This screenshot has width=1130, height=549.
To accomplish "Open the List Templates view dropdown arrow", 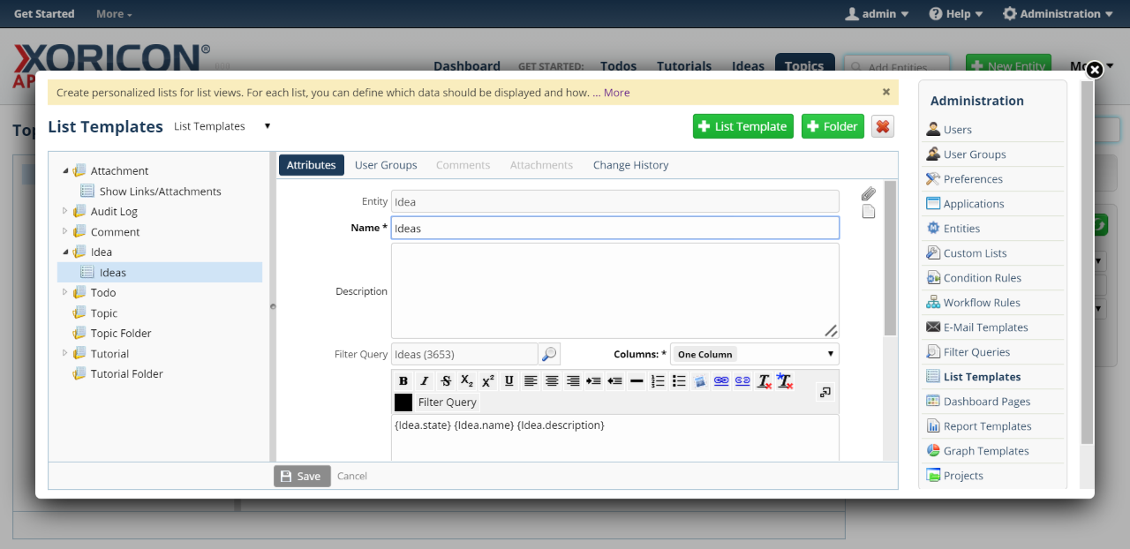I will click(x=267, y=126).
